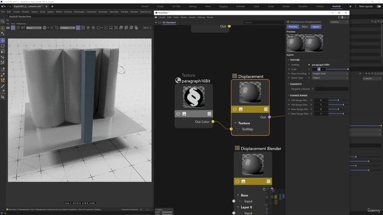Click the Tangents Channel input field

[332, 89]
